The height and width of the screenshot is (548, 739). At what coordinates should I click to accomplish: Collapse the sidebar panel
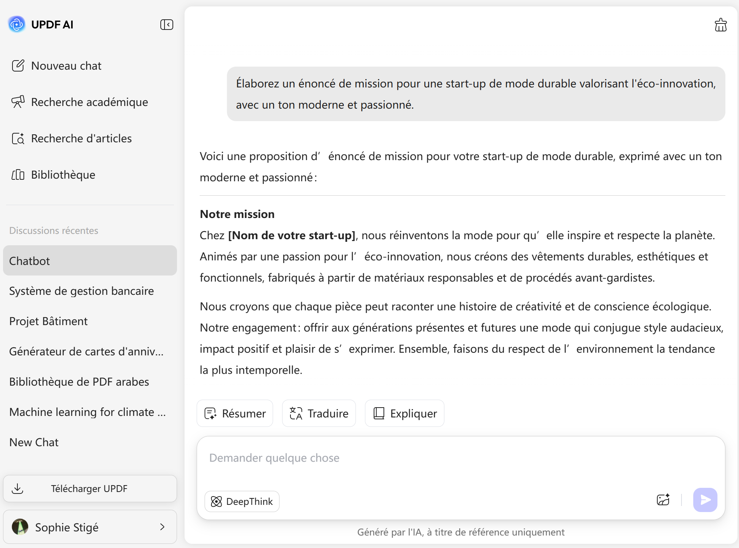(x=166, y=25)
